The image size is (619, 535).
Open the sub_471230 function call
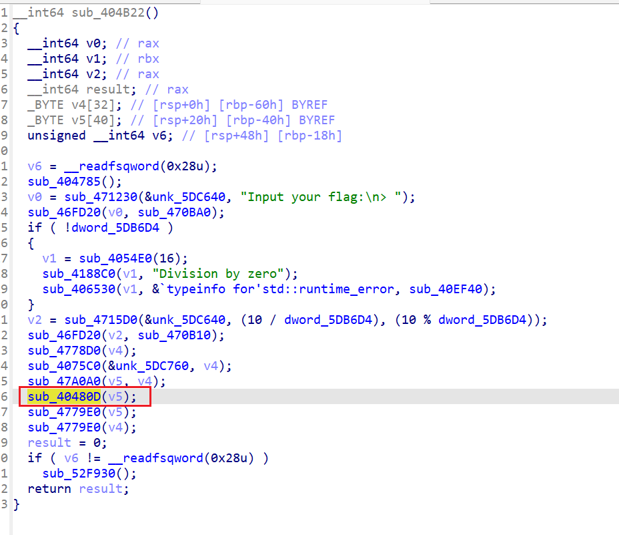[101, 197]
